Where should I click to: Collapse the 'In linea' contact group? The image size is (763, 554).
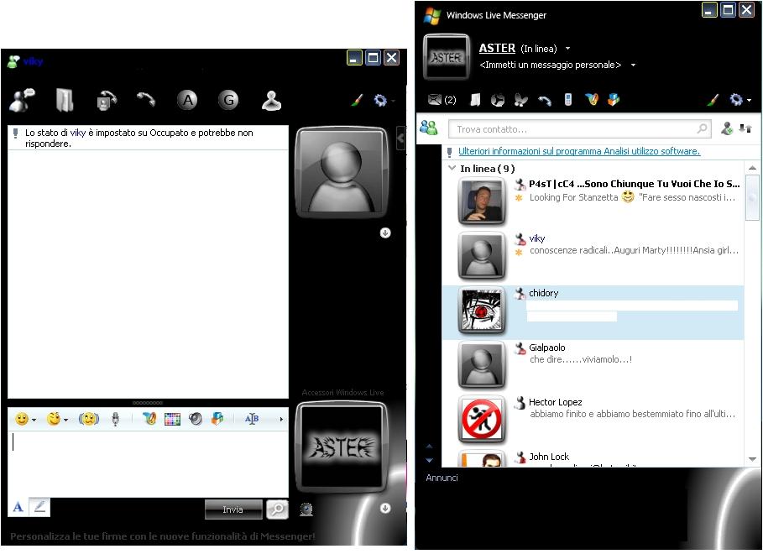point(453,169)
